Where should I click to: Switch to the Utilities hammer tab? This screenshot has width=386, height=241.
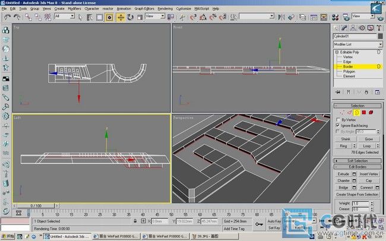379,28
